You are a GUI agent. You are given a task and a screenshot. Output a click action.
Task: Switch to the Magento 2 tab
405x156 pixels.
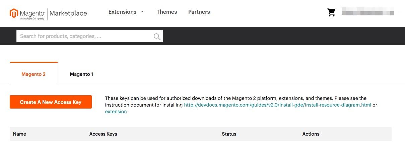[33, 74]
